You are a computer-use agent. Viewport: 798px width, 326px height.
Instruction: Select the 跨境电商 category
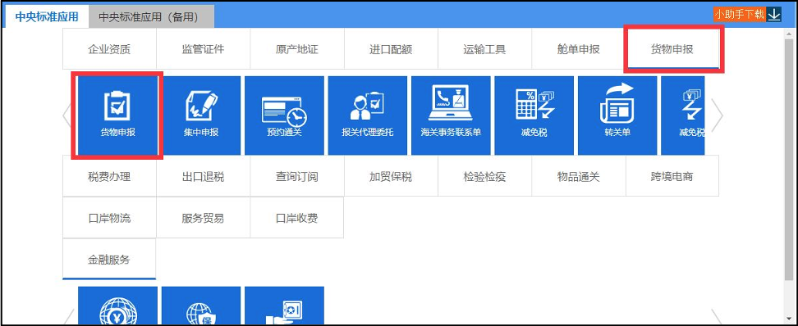click(x=672, y=176)
